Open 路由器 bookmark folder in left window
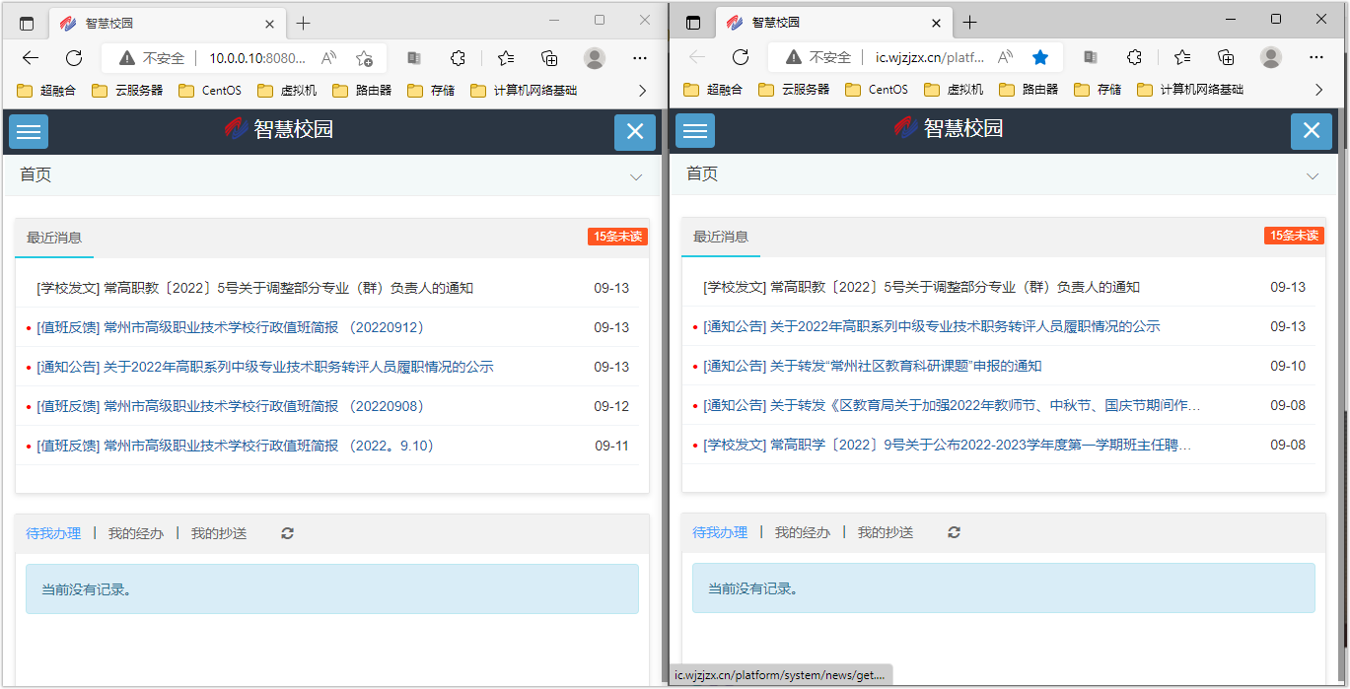Viewport: 1350px width, 689px height. point(362,91)
